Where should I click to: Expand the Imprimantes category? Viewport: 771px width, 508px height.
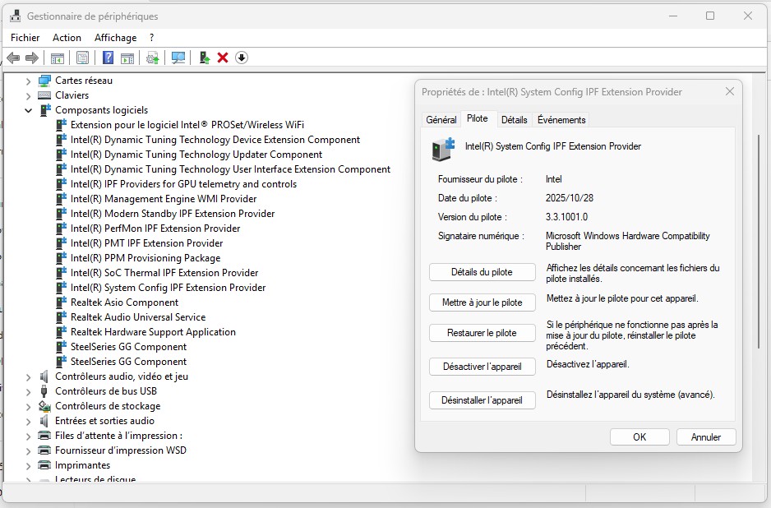(x=28, y=465)
